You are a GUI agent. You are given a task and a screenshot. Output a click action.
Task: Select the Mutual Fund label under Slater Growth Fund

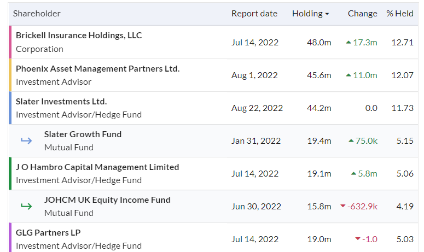coord(69,148)
